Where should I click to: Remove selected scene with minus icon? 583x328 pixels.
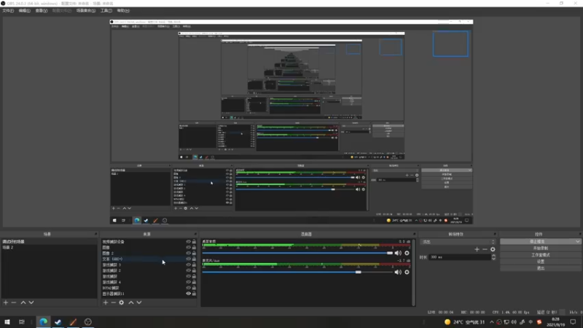14,302
